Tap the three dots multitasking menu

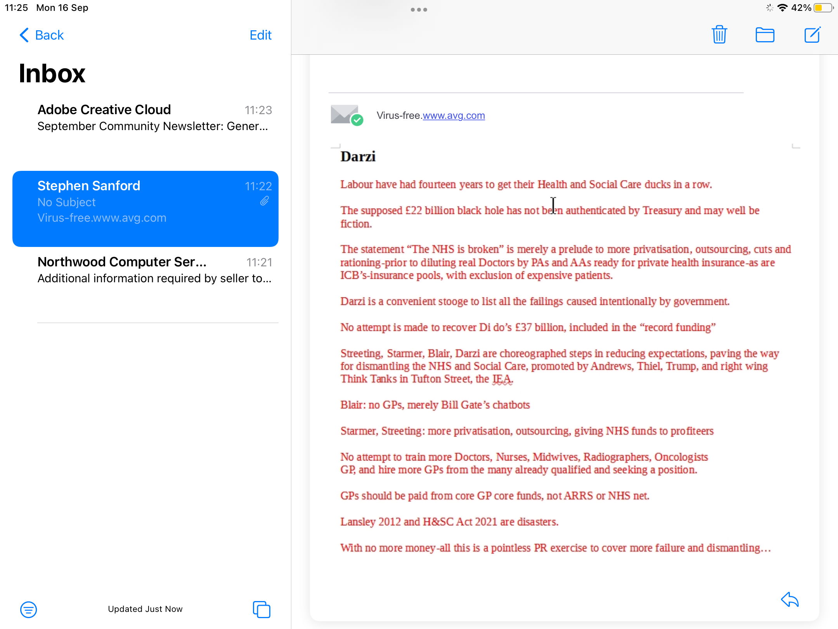(x=419, y=10)
